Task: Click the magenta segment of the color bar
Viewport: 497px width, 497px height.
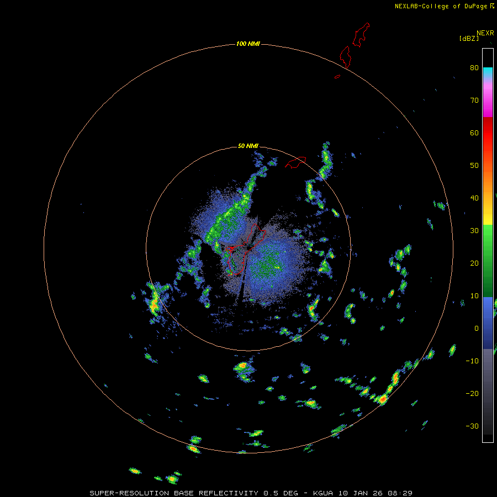Action: [488, 104]
